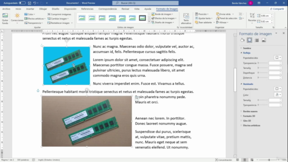Open Efectos artísticos ribbon dropdown
This screenshot has width=288, height=162.
point(35,18)
